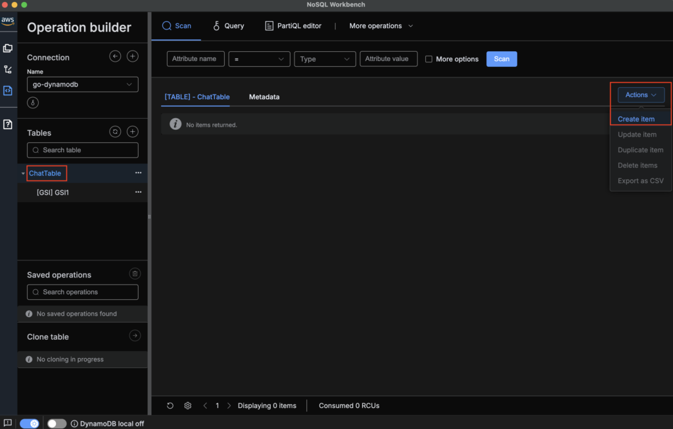The height and width of the screenshot is (429, 673).
Task: Open the three-dot menu for ChatTable
Action: [x=138, y=173]
